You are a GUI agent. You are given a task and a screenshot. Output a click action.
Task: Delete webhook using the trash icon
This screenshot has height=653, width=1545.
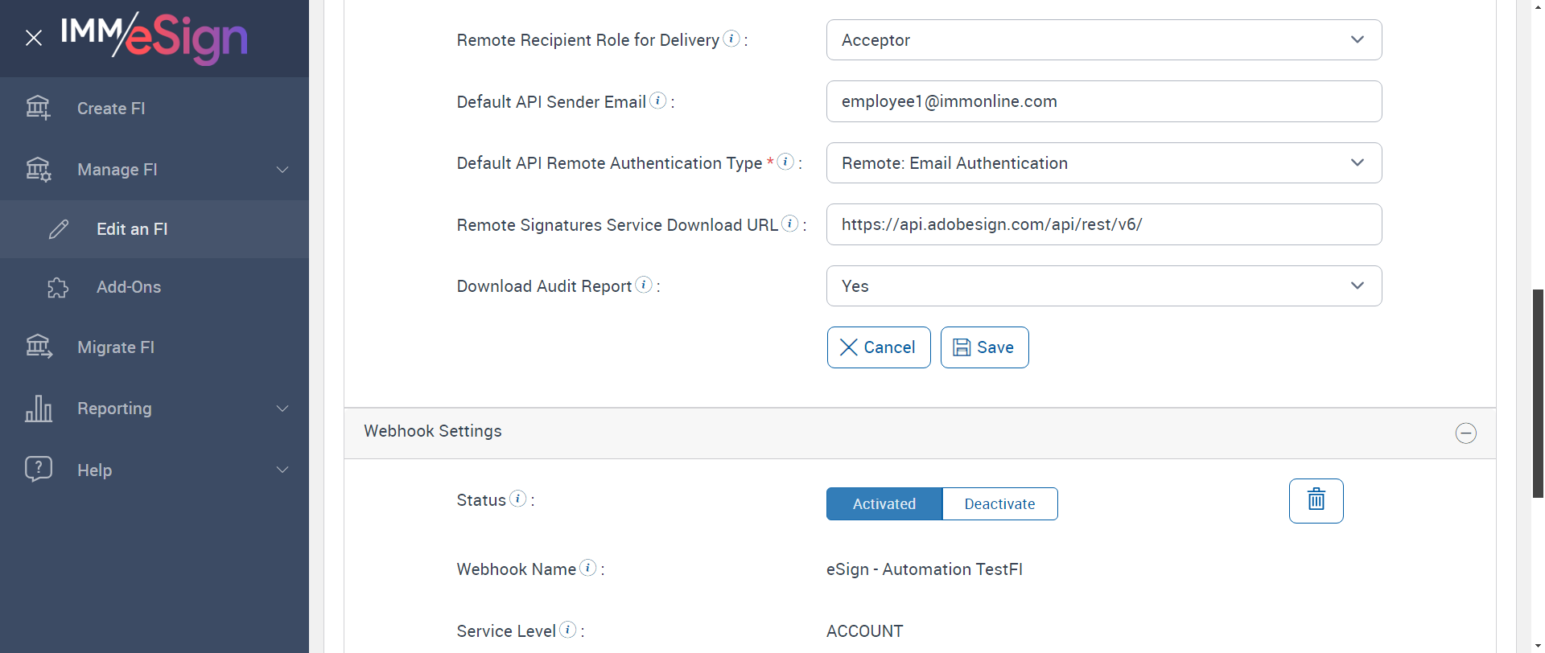coord(1316,500)
